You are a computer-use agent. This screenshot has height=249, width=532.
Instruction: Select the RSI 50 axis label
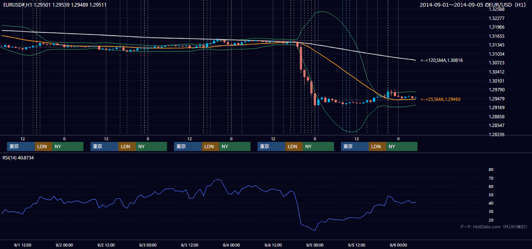coord(491,195)
